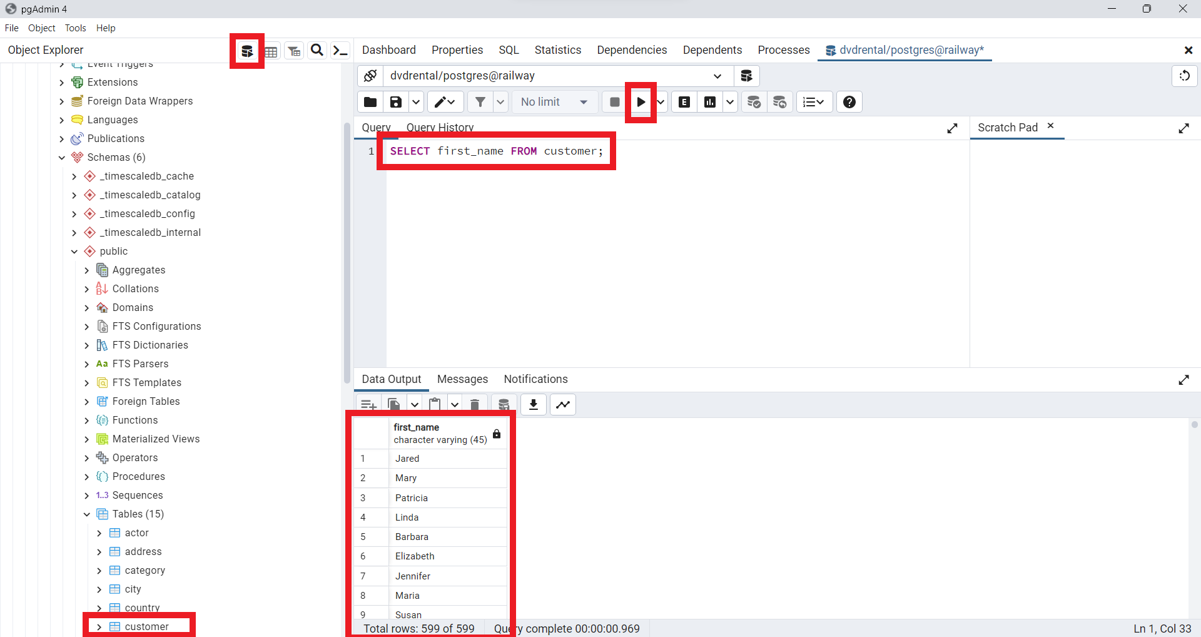The width and height of the screenshot is (1201, 637).
Task: Collapse public schema node
Action: (74, 252)
